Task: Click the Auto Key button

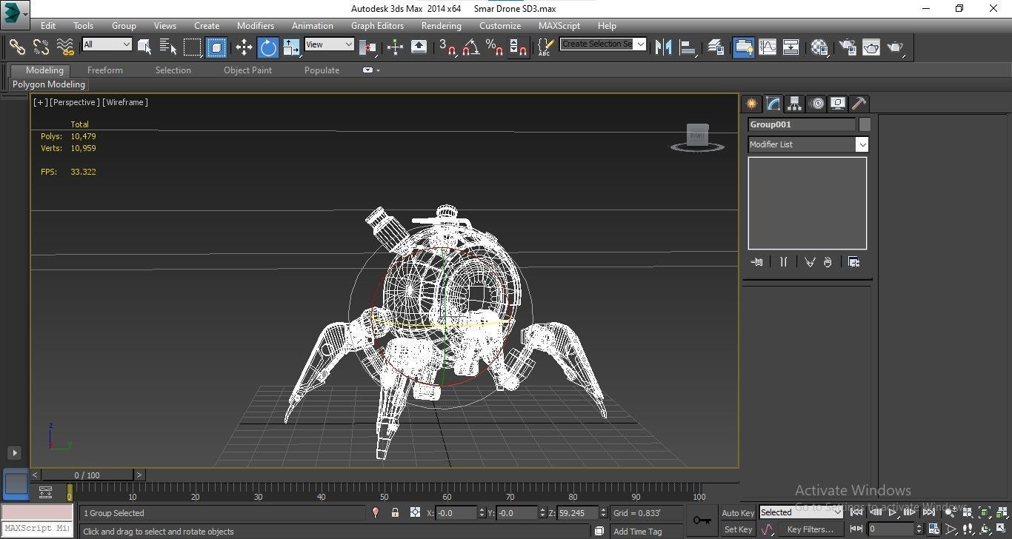Action: pos(738,512)
